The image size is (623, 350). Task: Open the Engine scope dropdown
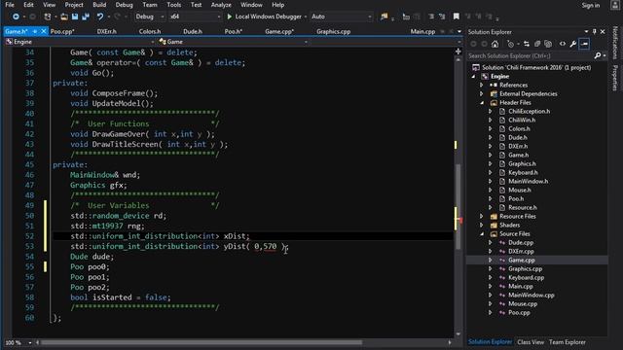[x=80, y=42]
